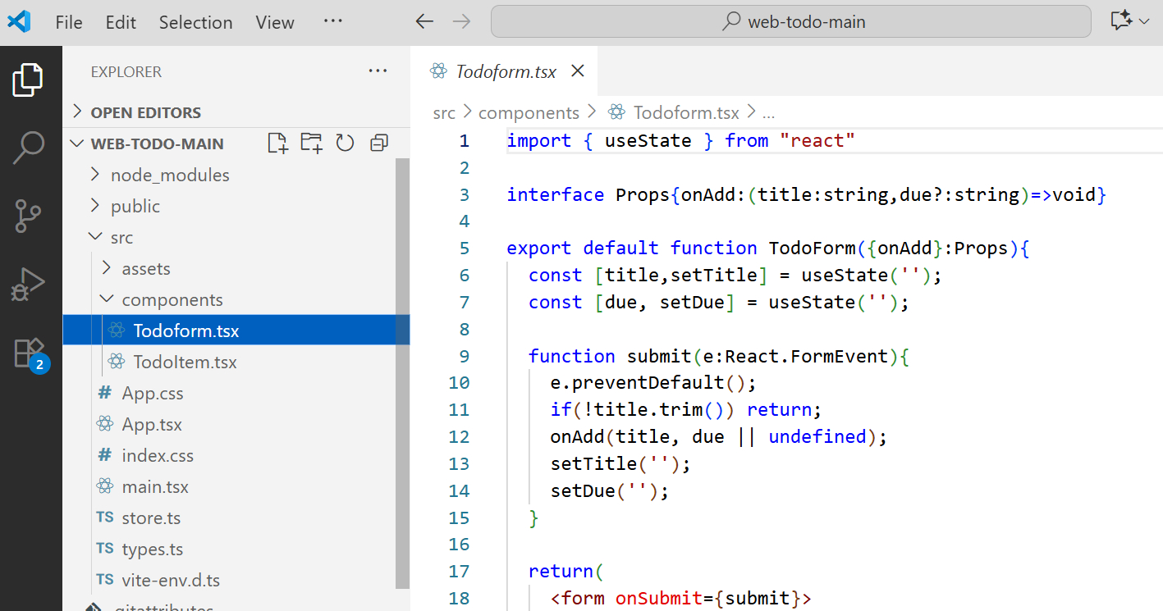Open the Edit menu
This screenshot has width=1163, height=611.
(121, 22)
